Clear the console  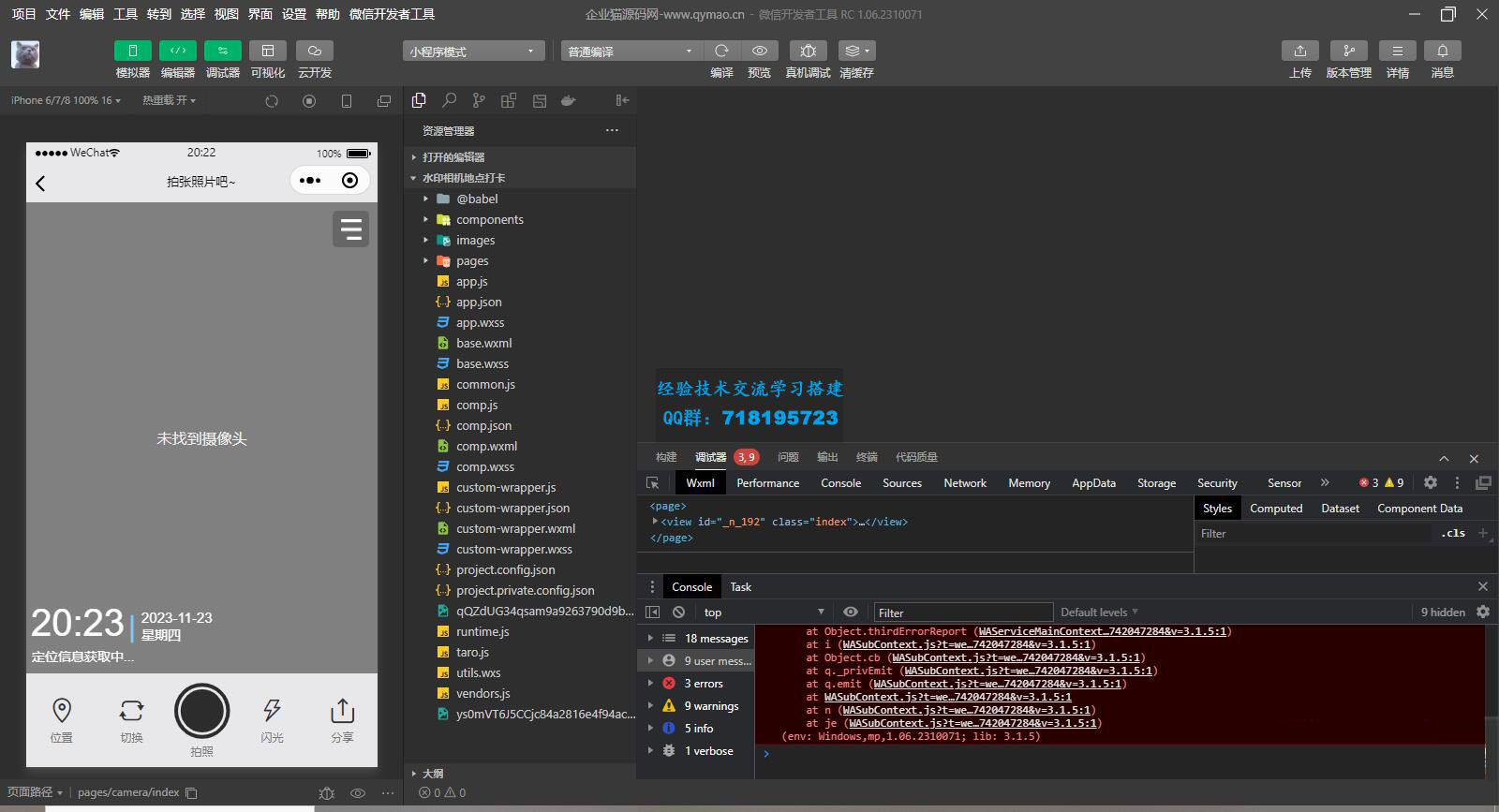click(678, 612)
